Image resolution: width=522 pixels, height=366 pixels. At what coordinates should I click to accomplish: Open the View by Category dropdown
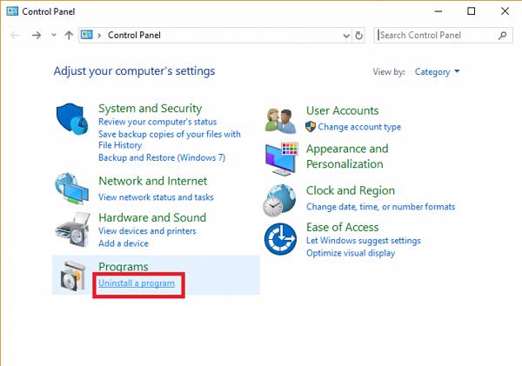click(438, 71)
